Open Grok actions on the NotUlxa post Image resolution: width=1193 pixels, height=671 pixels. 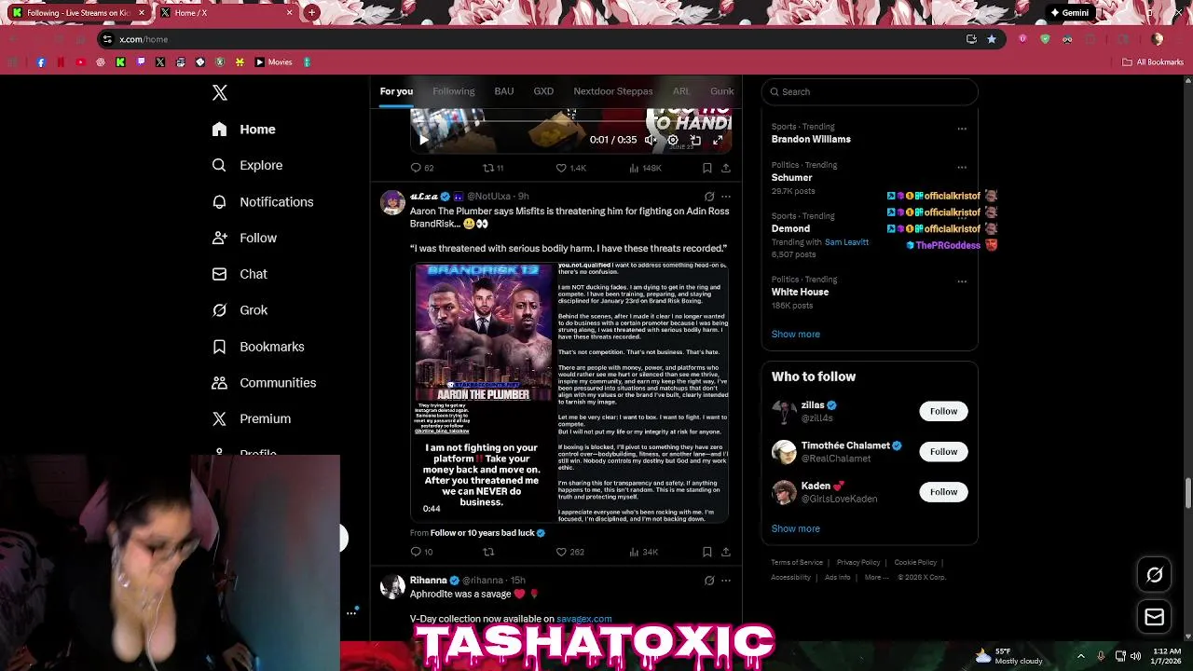[x=709, y=197]
